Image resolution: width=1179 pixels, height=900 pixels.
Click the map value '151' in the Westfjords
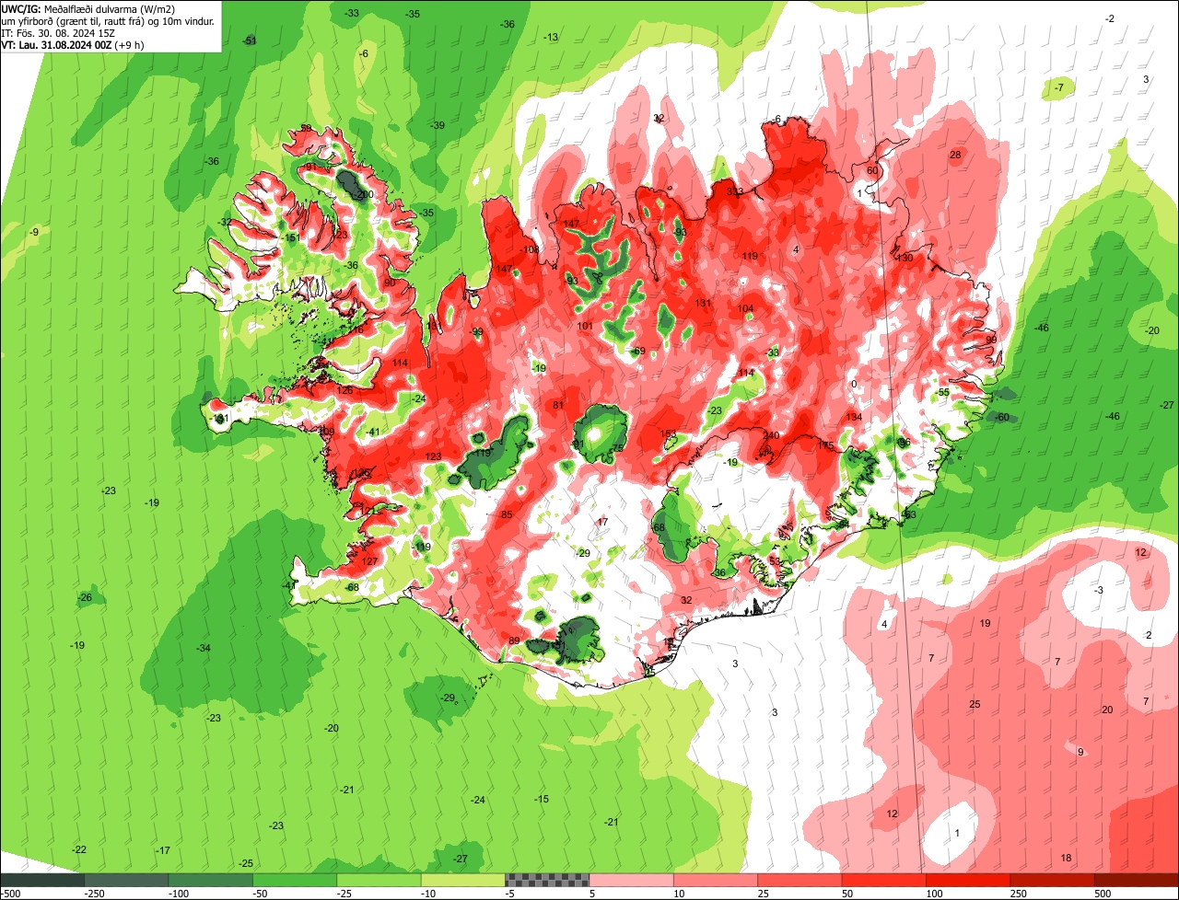point(291,237)
